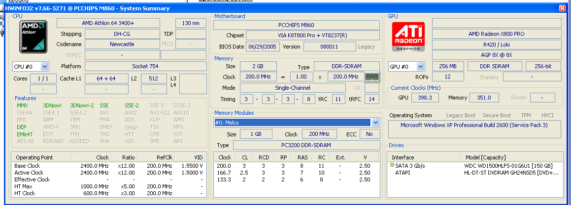The width and height of the screenshot is (571, 205).
Task: Select the Active Clock row
Action: click(109, 173)
